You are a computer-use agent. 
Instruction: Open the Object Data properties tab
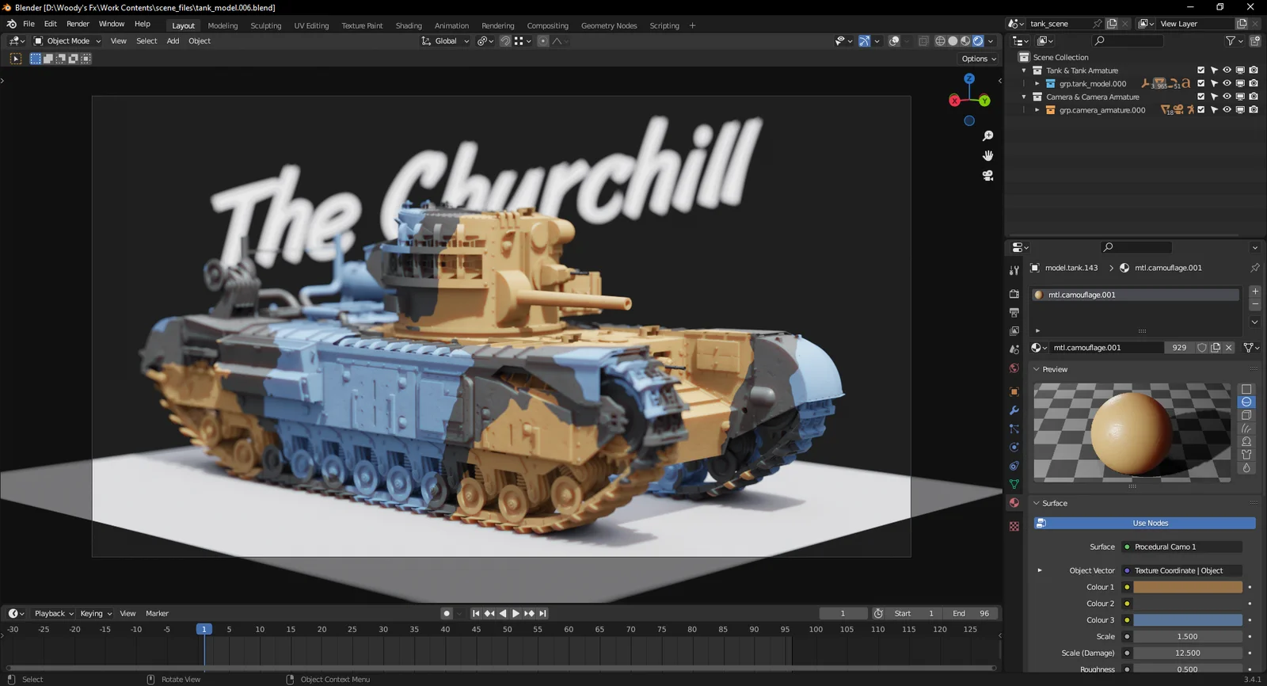click(x=1014, y=484)
